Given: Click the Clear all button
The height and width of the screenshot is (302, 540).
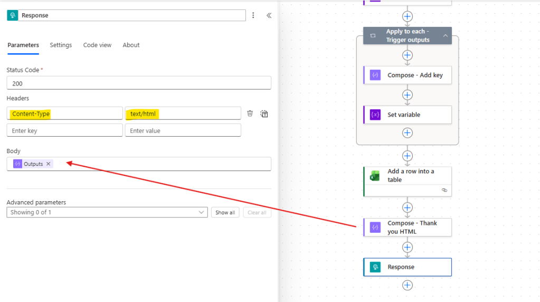Looking at the screenshot, I should pyautogui.click(x=257, y=212).
